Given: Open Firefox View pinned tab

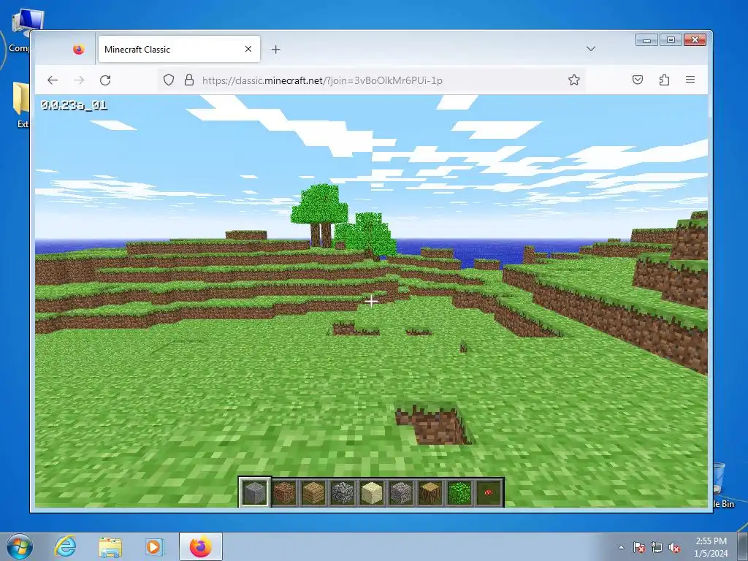Looking at the screenshot, I should pos(79,49).
